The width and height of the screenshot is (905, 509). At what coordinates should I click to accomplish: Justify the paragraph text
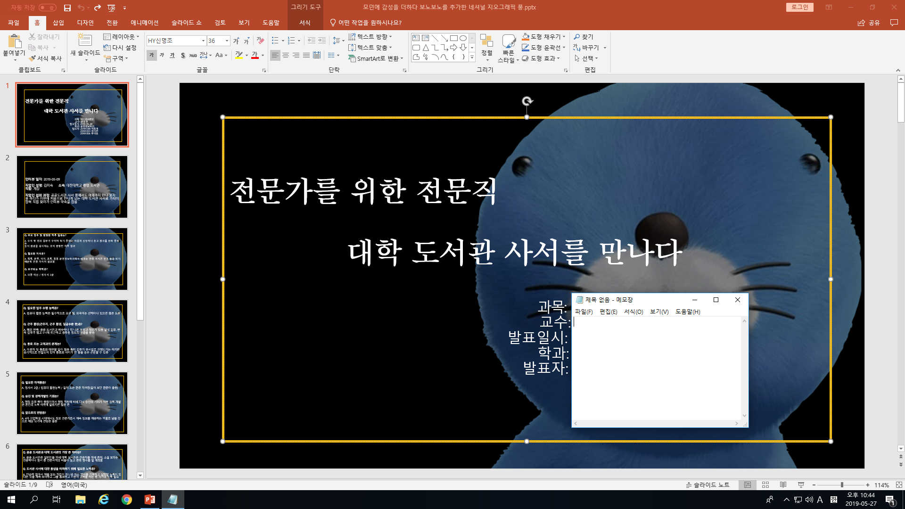(x=306, y=55)
